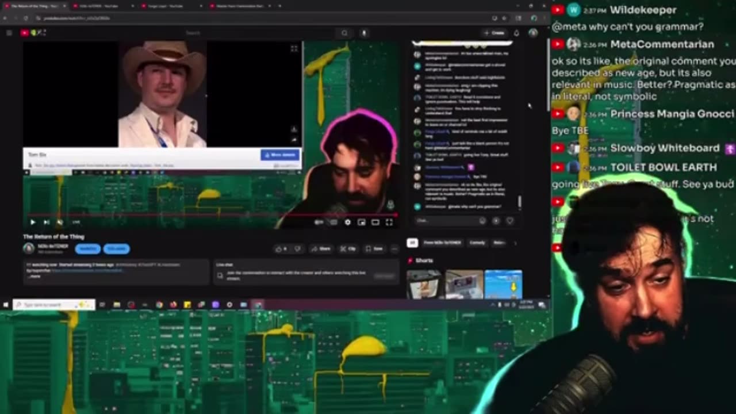Image resolution: width=736 pixels, height=414 pixels.
Task: Open the second Shorts thumbnail
Action: click(x=464, y=284)
